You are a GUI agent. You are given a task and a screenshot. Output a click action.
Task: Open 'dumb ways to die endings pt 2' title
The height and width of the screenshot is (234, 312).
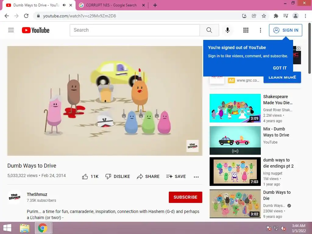pyautogui.click(x=278, y=163)
